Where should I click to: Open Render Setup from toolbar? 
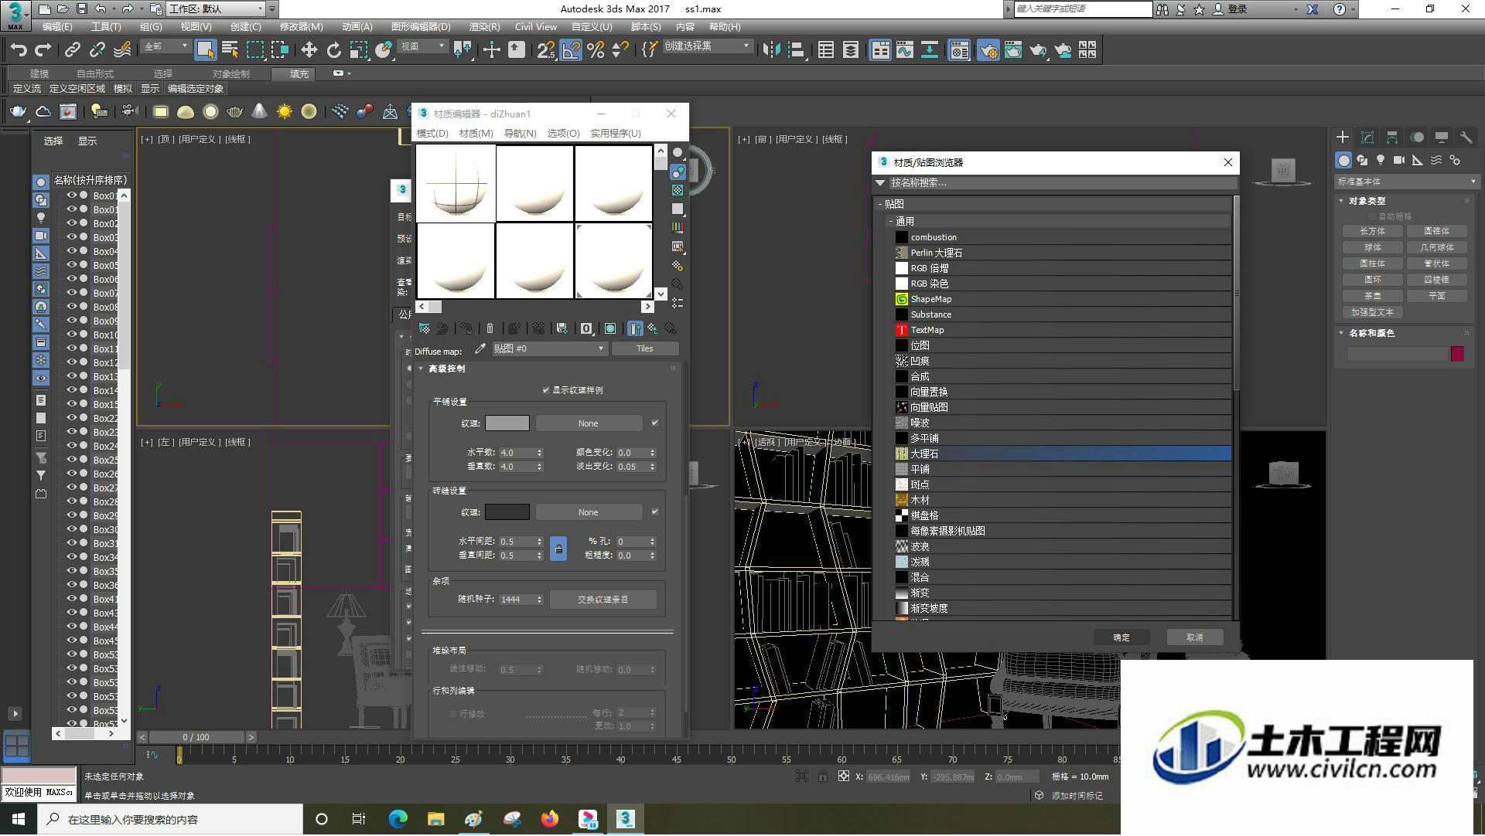(x=988, y=50)
